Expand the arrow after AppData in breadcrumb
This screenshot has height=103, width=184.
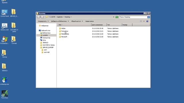64,17
